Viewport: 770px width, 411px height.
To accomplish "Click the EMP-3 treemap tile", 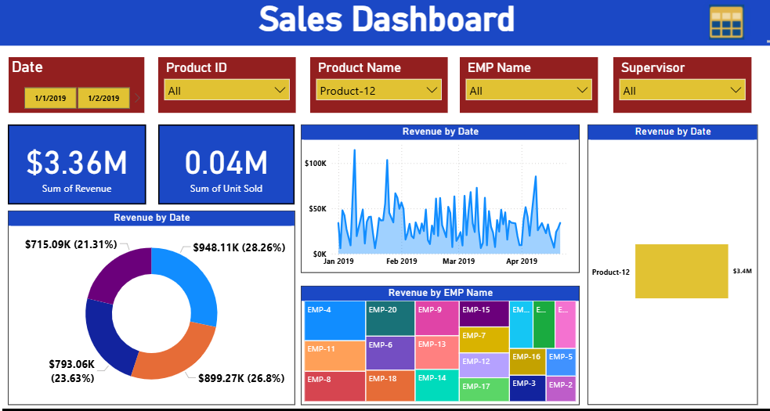I will (527, 388).
